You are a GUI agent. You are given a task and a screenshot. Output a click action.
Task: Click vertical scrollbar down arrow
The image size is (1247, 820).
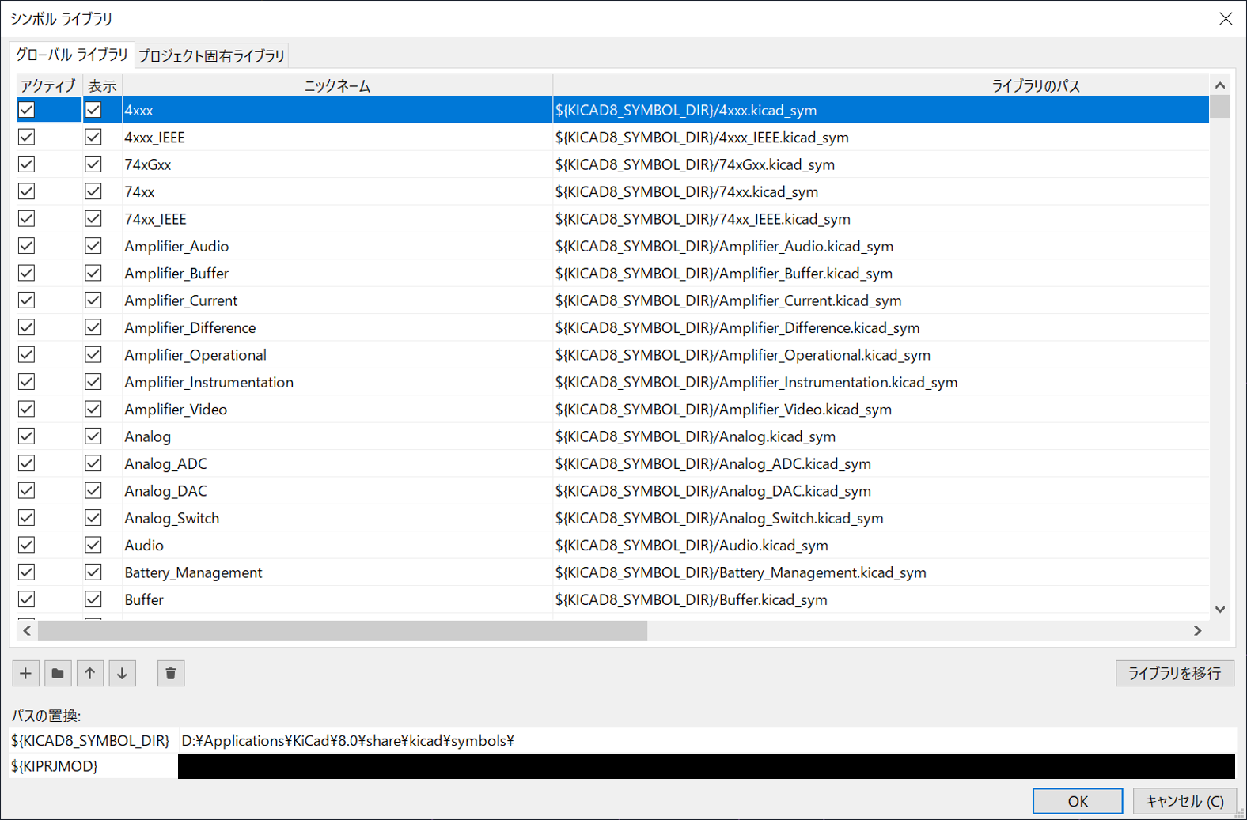(1220, 609)
